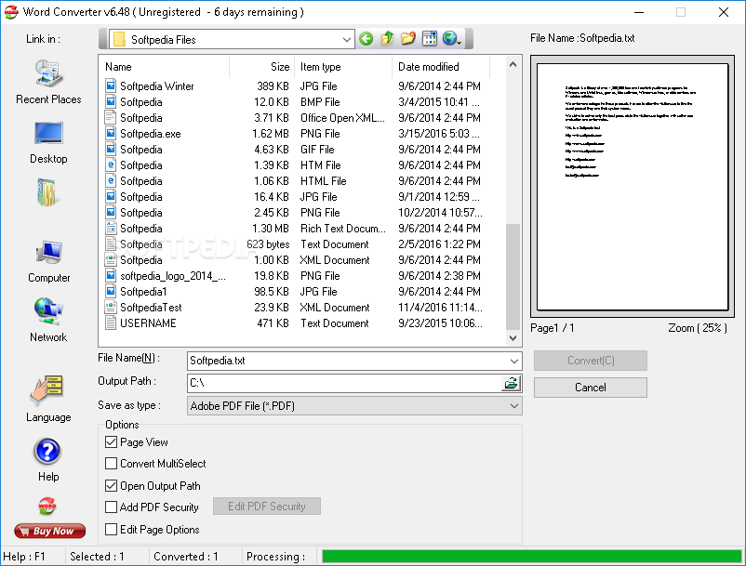
Task: Click inside the Output Path field
Action: pos(344,383)
